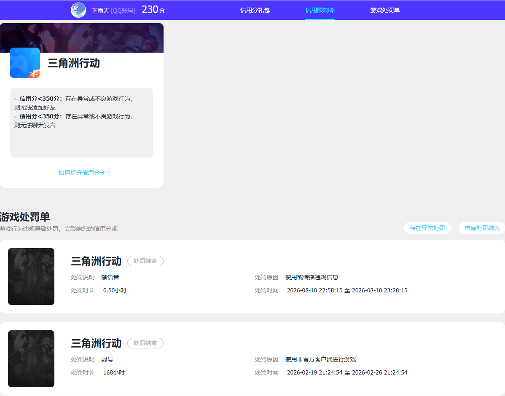Click the 封号 punishment description
The height and width of the screenshot is (396, 505).
pos(107,359)
